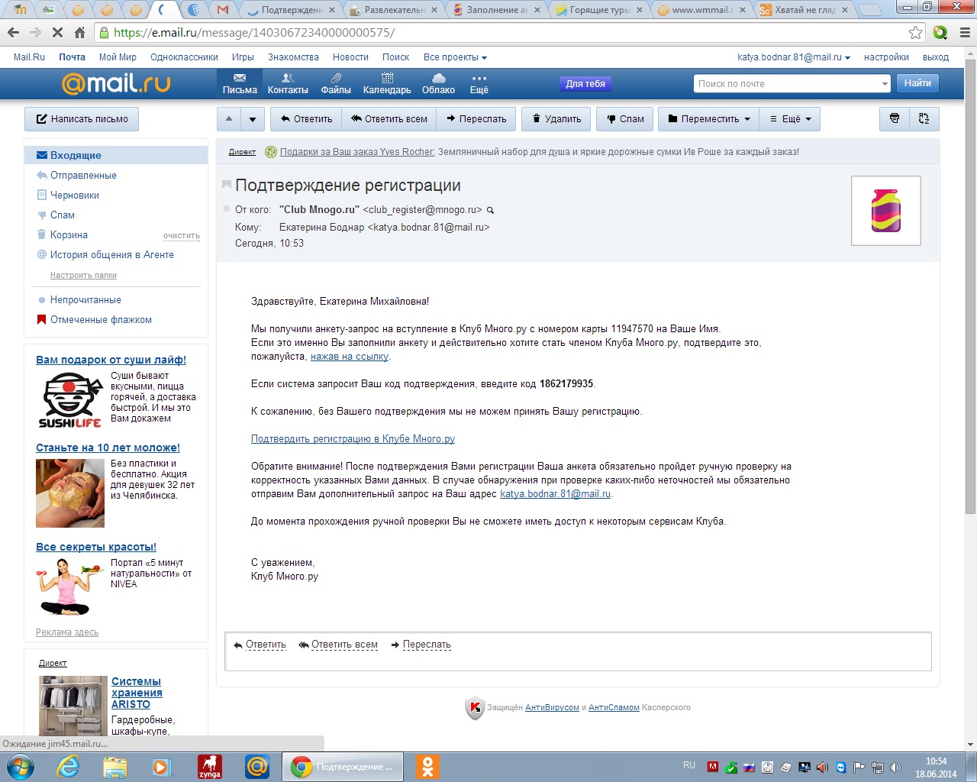Image resolution: width=977 pixels, height=782 pixels.
Task: Expand the Переместить dropdown
Action: 709,119
